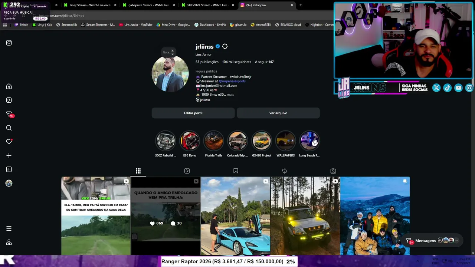Open profile via sidebar avatar icon
The width and height of the screenshot is (475, 267).
(x=9, y=183)
